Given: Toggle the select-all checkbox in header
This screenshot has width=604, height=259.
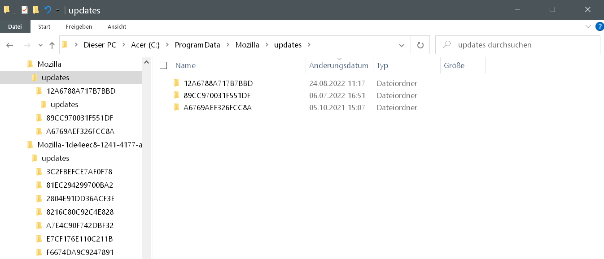Looking at the screenshot, I should [163, 65].
